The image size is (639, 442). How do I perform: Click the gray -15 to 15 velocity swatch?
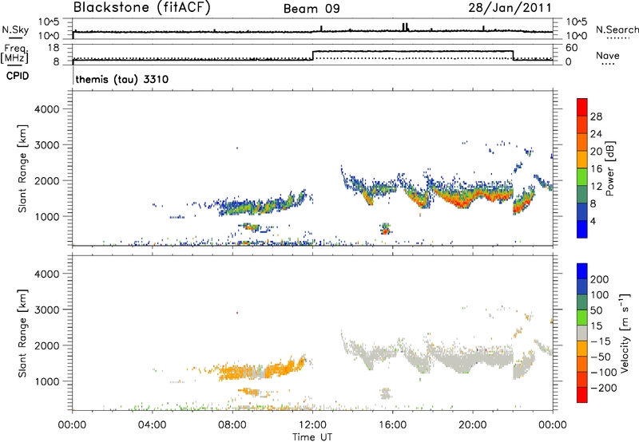582,333
